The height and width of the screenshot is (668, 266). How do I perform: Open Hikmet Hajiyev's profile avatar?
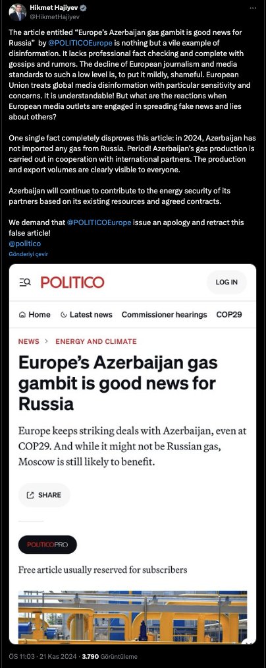pos(17,13)
